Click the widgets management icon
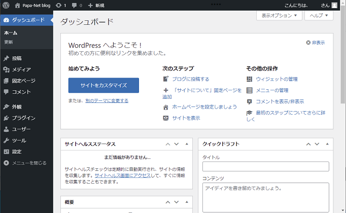 pos(249,79)
